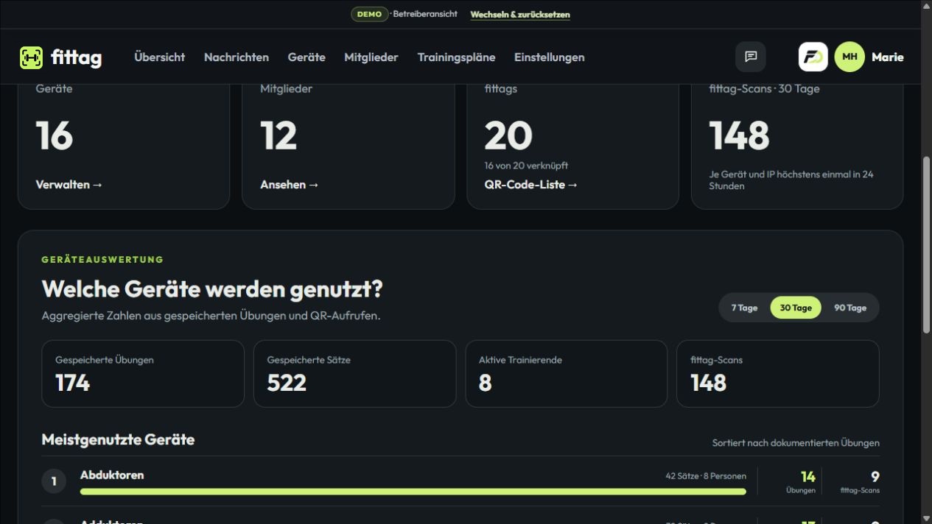
Task: Click the 9 fittag-Scans value for Abduktoren
Action: coord(875,477)
